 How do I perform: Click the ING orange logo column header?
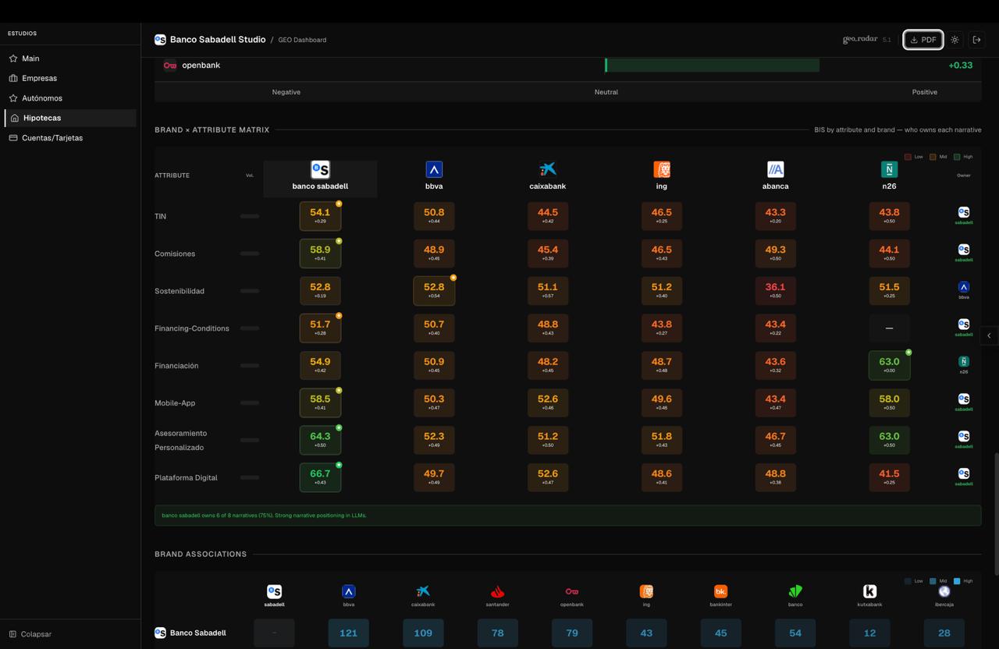[661, 169]
